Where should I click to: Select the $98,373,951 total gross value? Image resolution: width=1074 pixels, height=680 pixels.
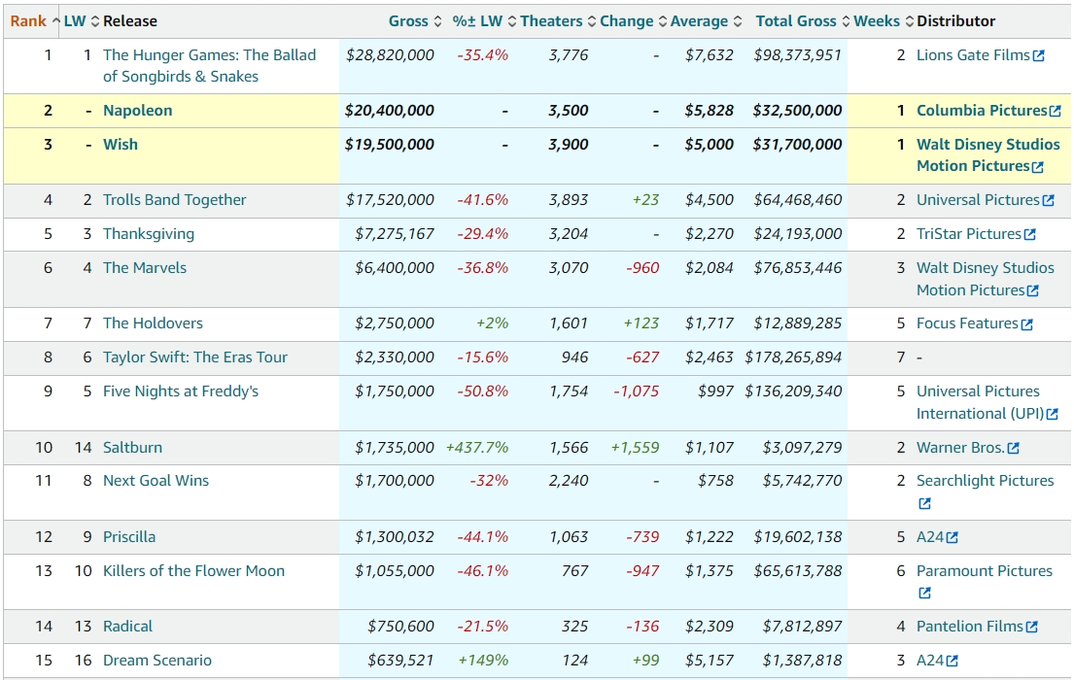click(798, 55)
